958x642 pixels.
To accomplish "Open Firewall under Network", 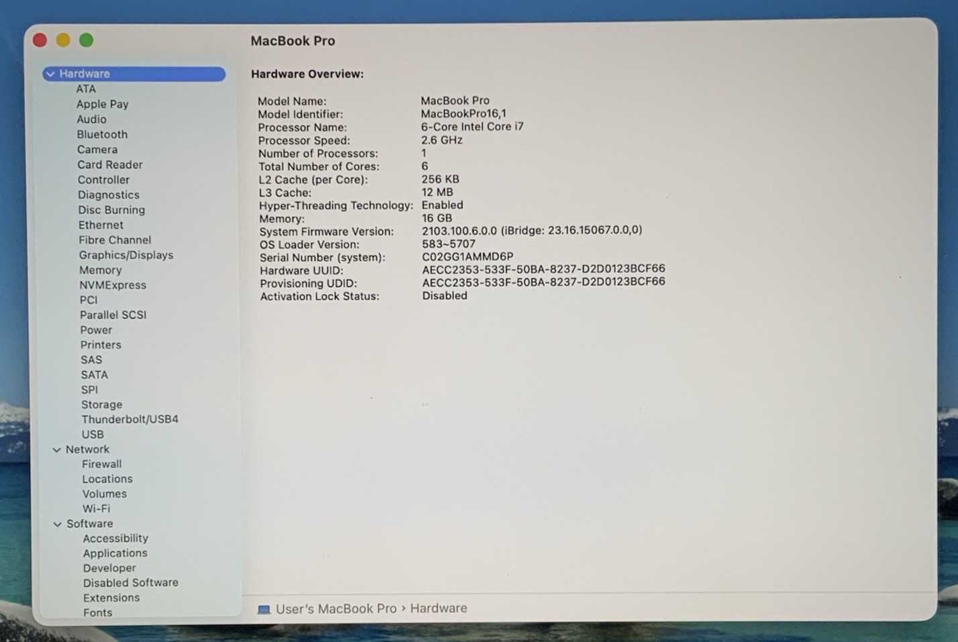I will click(102, 464).
